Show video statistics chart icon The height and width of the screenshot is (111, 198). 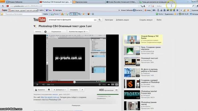pos(116,90)
